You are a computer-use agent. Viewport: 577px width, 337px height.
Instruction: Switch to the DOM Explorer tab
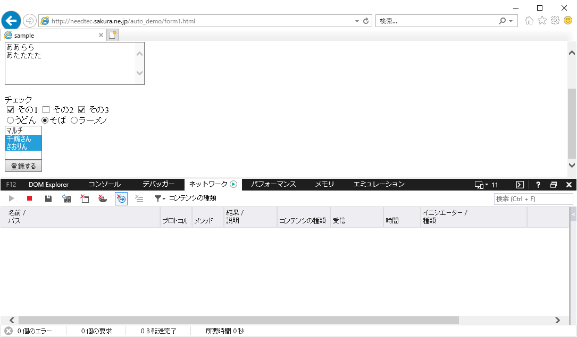(48, 185)
